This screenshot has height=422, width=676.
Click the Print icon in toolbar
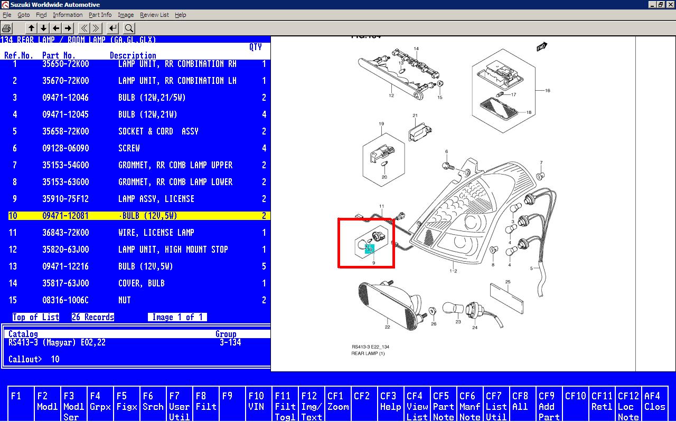coord(7,28)
